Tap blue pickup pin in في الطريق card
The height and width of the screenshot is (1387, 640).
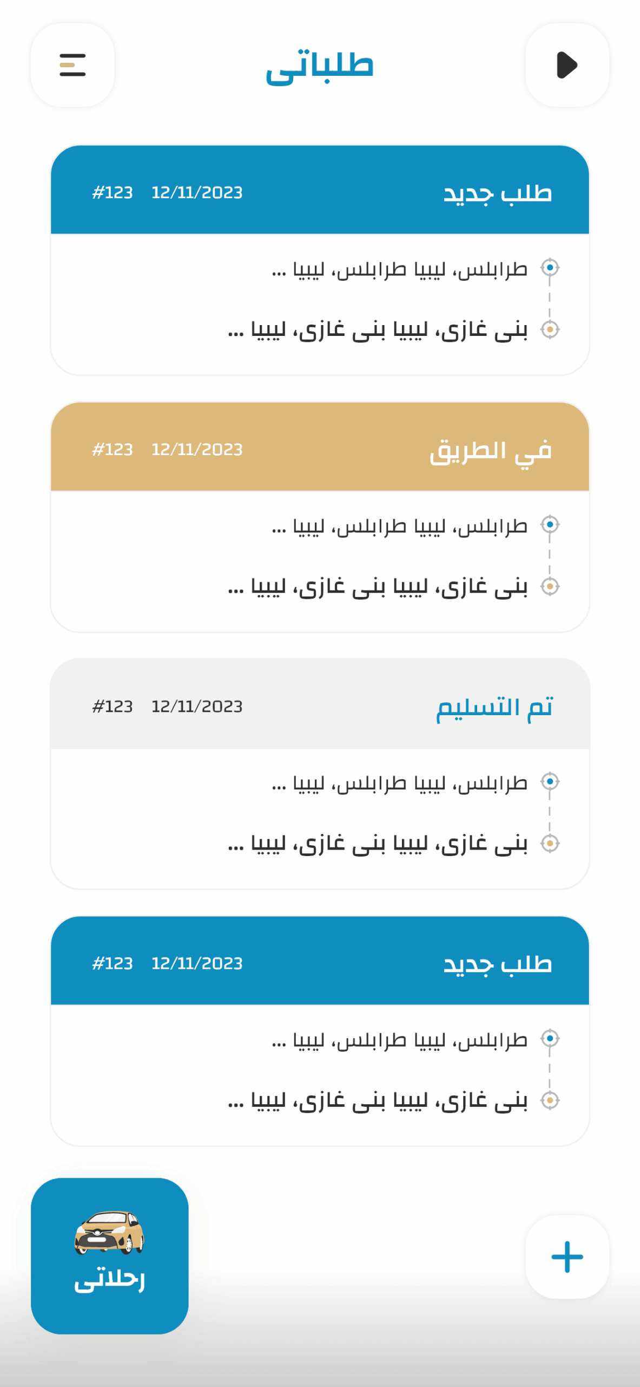[550, 524]
